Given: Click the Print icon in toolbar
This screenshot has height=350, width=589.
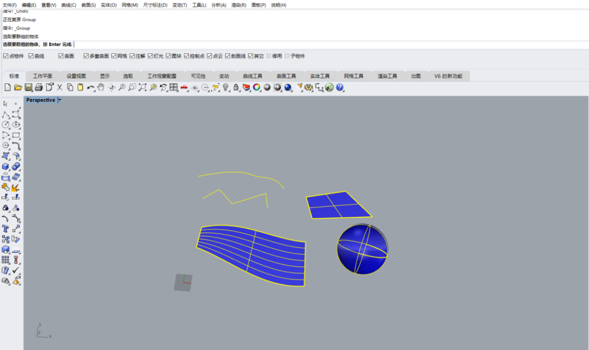Looking at the screenshot, I should click(x=39, y=87).
